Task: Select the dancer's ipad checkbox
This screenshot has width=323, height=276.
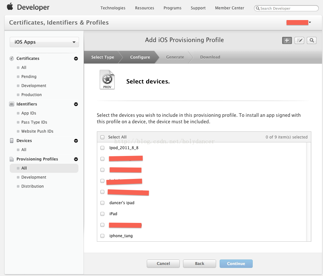Action: click(102, 203)
